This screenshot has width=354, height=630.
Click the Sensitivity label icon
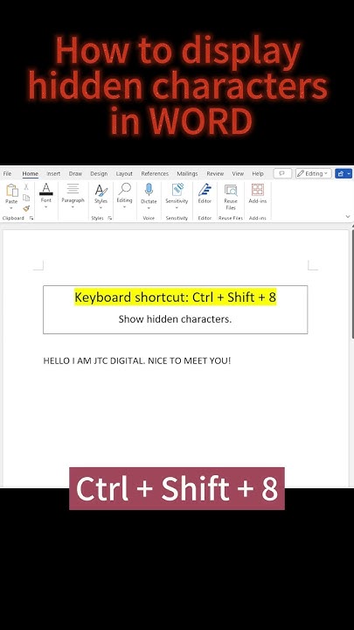tap(177, 190)
